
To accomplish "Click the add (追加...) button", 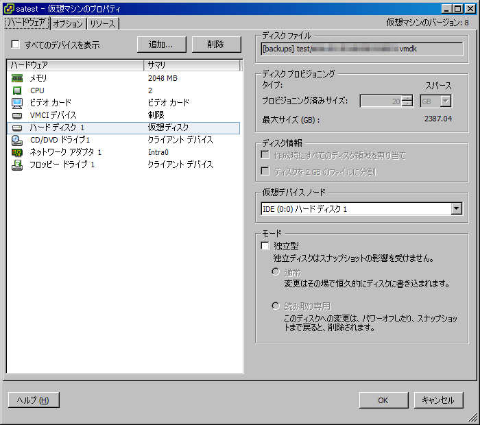I will [161, 45].
